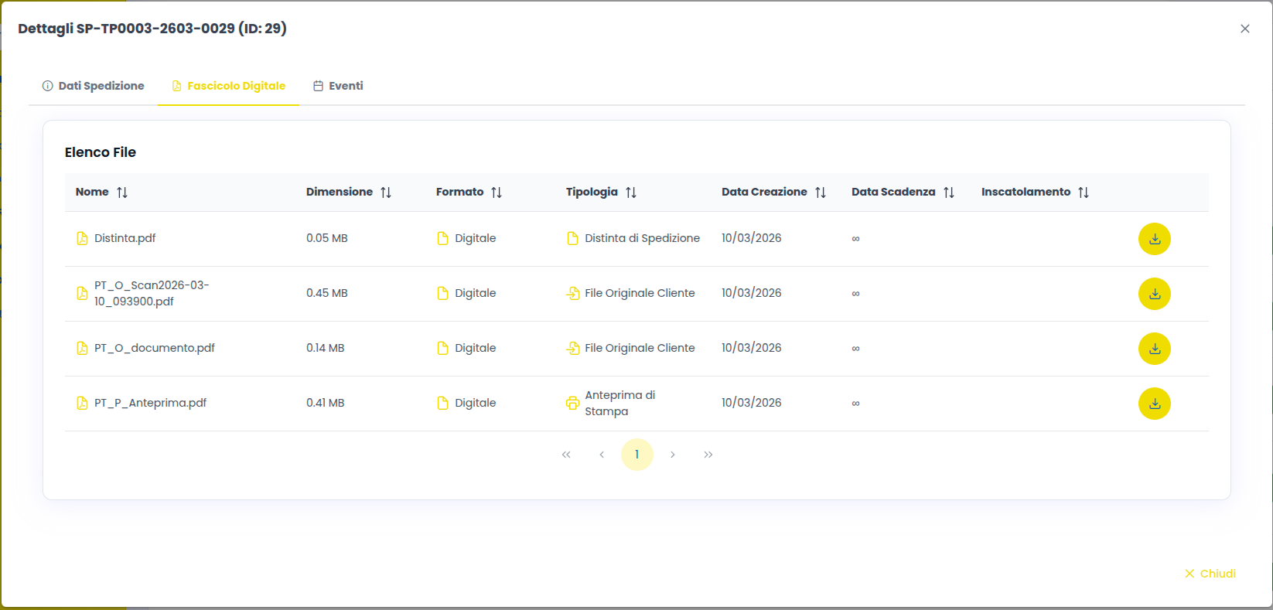This screenshot has height=610, width=1273.
Task: Sort by Data Scadenza column
Action: [x=948, y=193]
